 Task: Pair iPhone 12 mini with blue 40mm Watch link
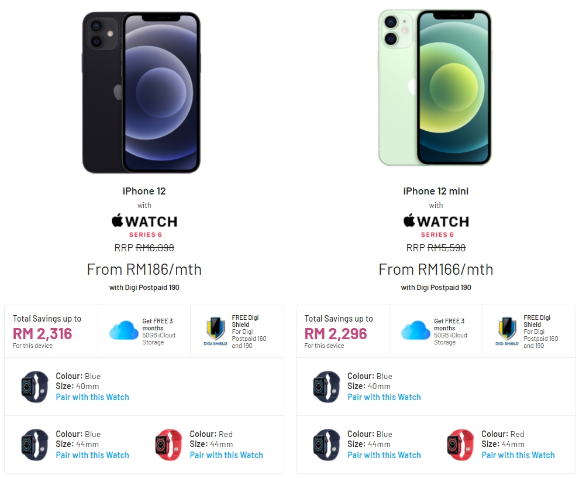coord(384,397)
